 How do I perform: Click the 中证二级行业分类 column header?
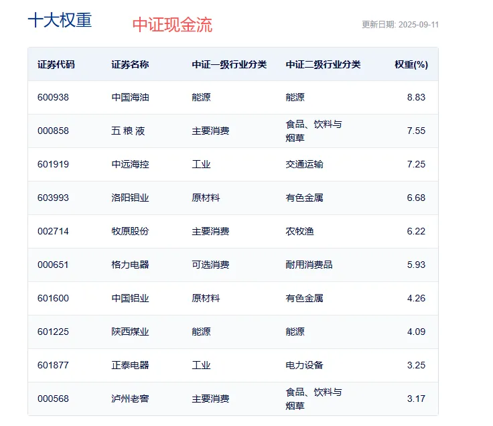[x=323, y=64]
